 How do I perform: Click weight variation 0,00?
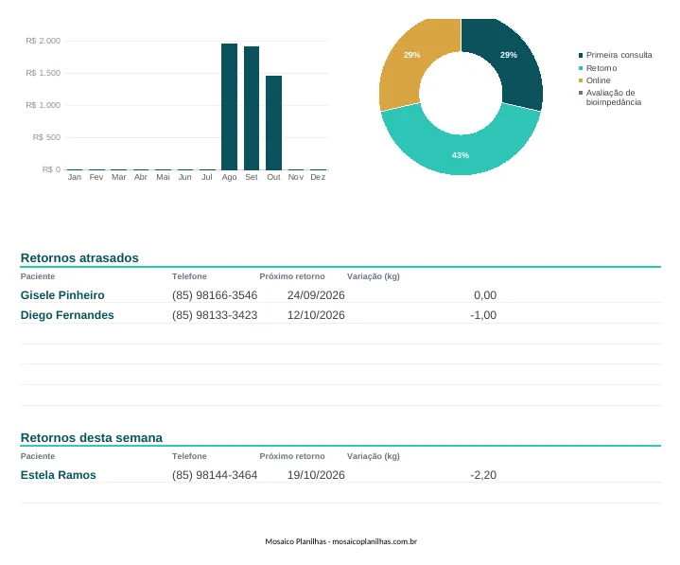tap(485, 295)
